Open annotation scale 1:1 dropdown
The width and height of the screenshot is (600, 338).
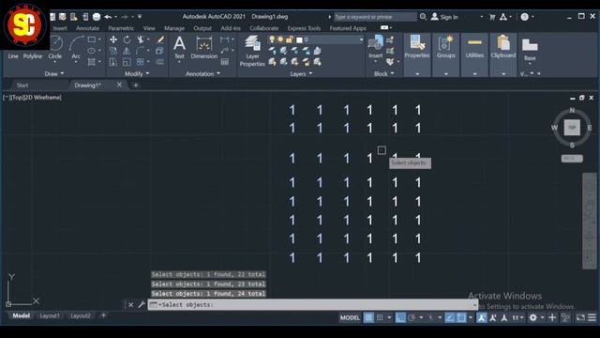[517, 317]
